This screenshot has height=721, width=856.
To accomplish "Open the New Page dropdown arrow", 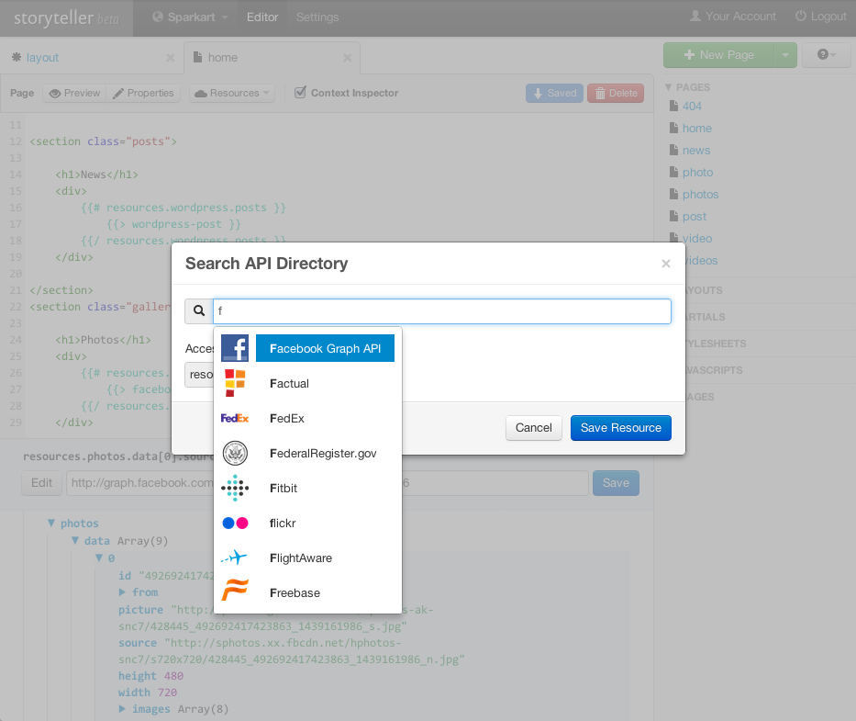I will tap(784, 55).
